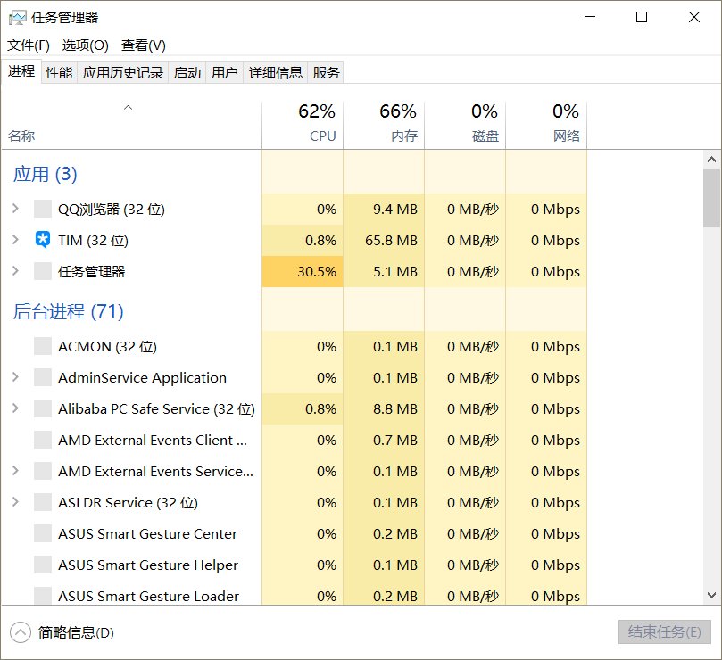Expand the QQ浏览器 process details
The height and width of the screenshot is (660, 722).
(x=15, y=208)
